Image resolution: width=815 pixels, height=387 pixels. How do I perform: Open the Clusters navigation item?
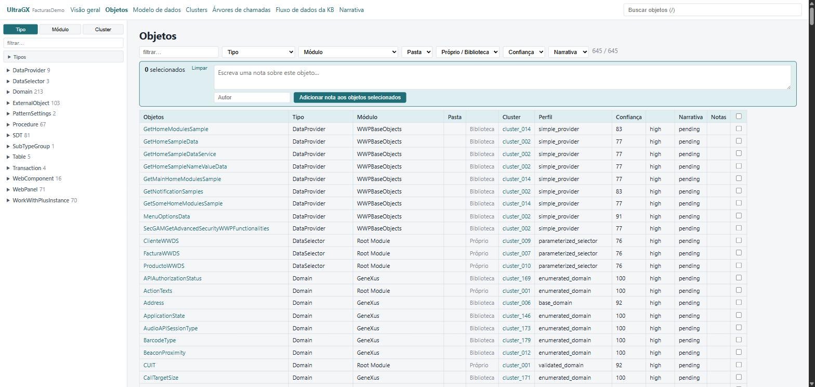coord(196,10)
